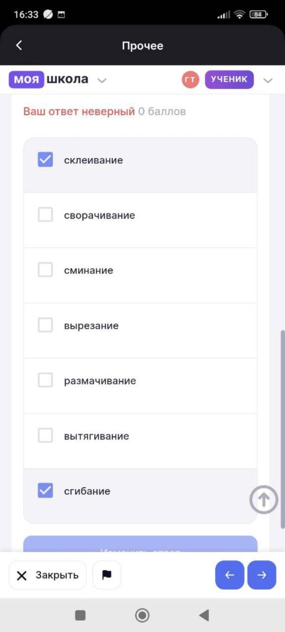Tap the back arrow in header

[19, 46]
